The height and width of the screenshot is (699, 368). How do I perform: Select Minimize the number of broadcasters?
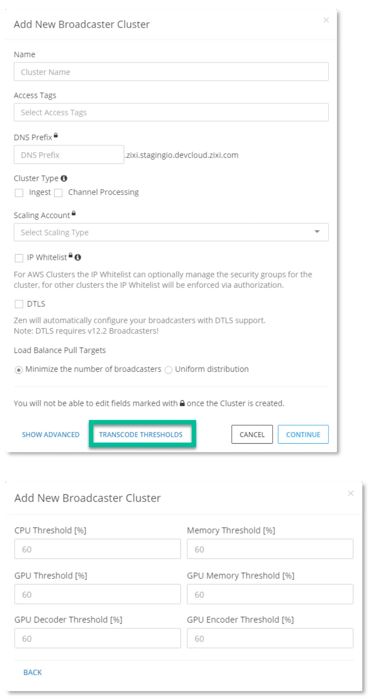(19, 370)
